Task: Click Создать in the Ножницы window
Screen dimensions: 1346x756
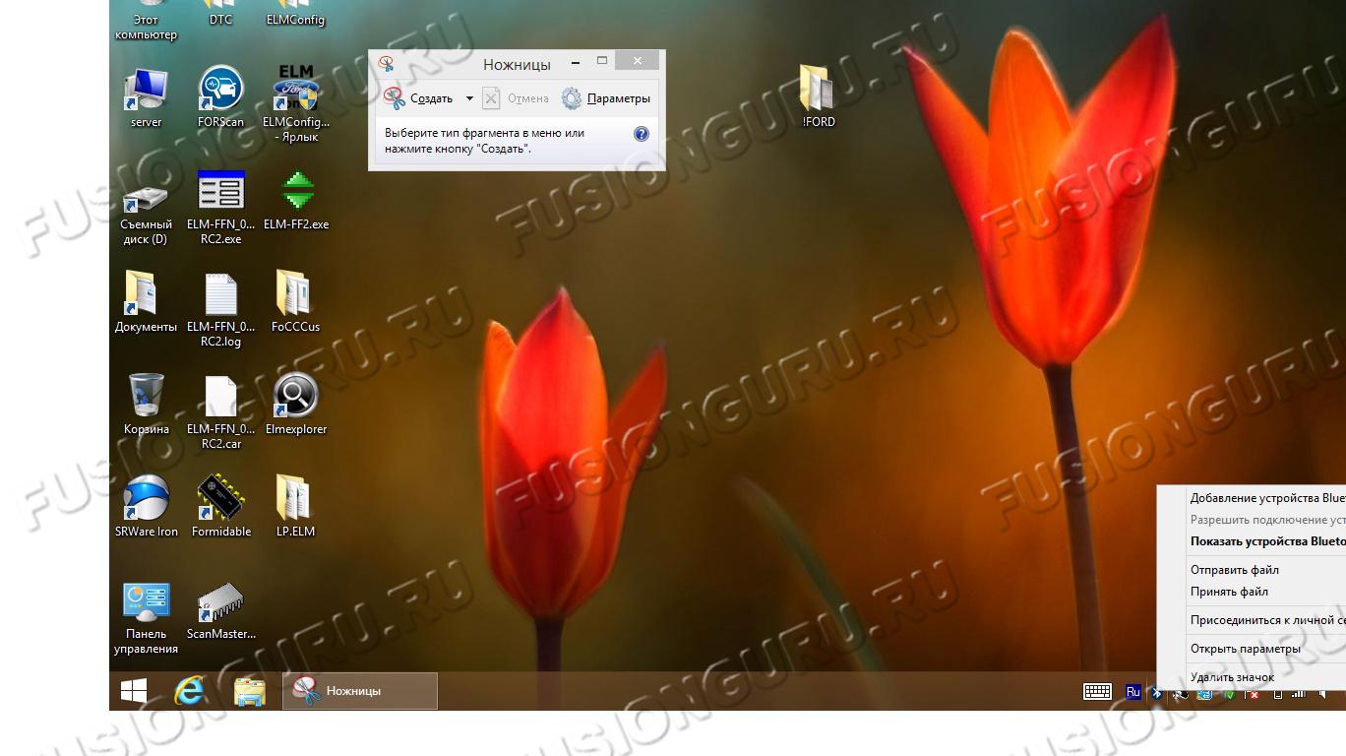Action: (x=420, y=98)
